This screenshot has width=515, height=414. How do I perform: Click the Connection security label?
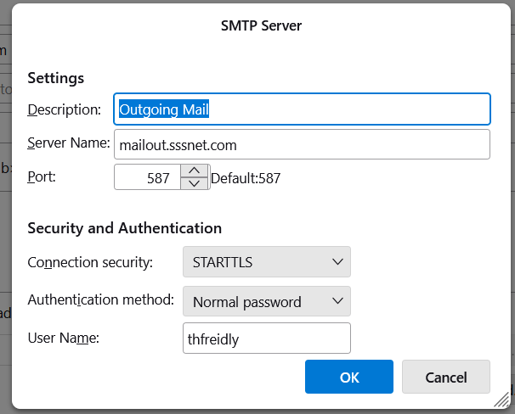click(90, 262)
